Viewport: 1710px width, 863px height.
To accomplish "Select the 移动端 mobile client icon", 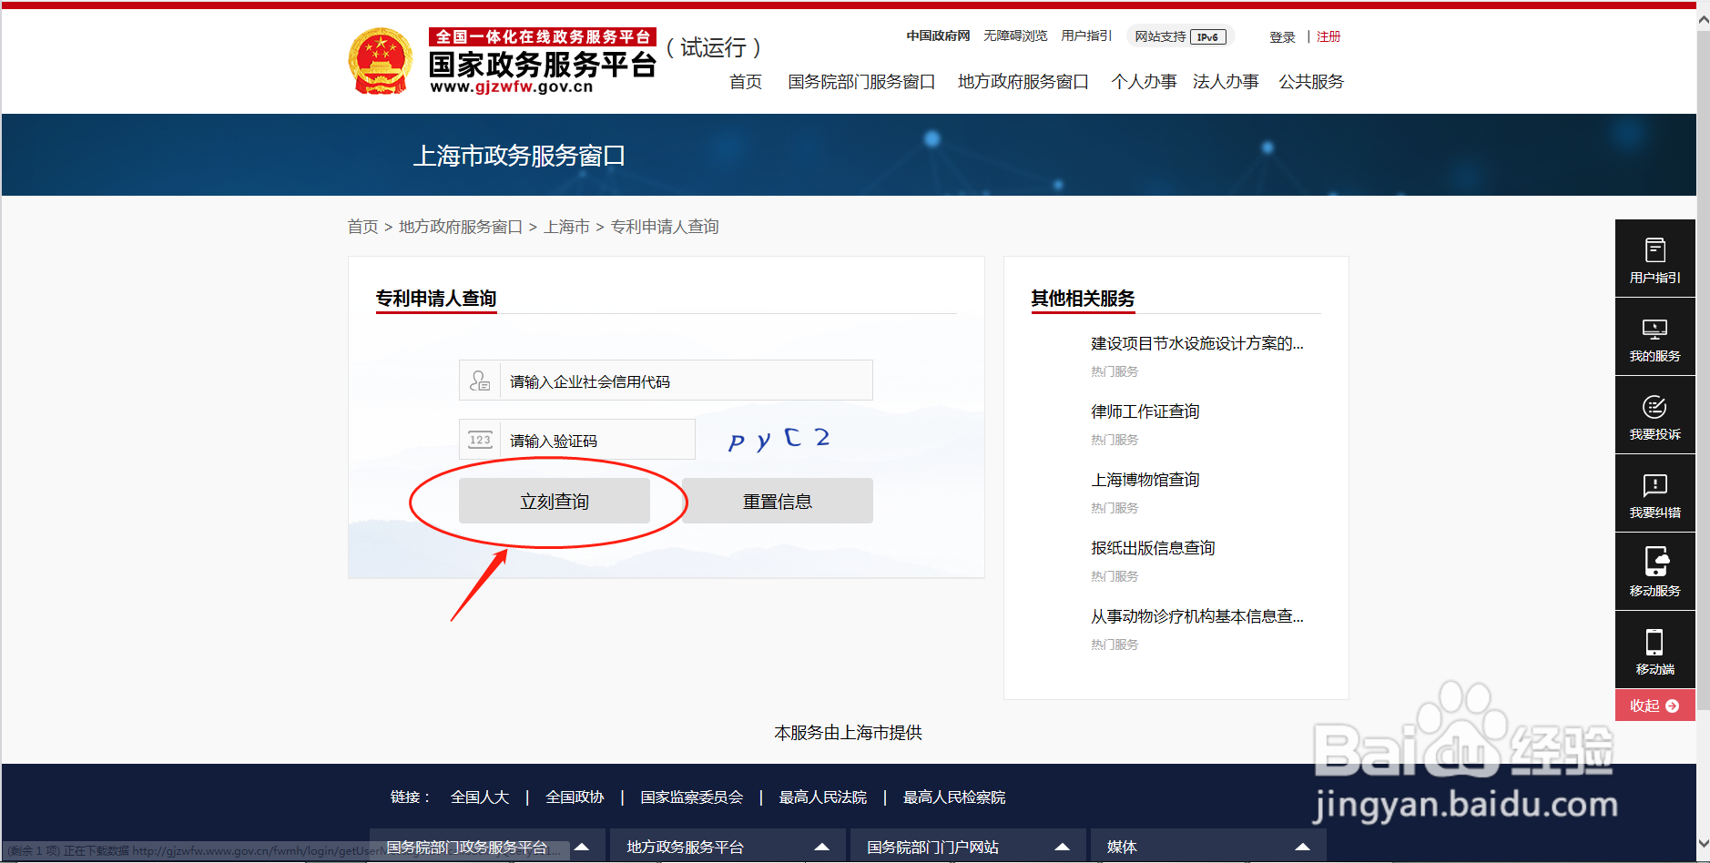I will tap(1654, 648).
